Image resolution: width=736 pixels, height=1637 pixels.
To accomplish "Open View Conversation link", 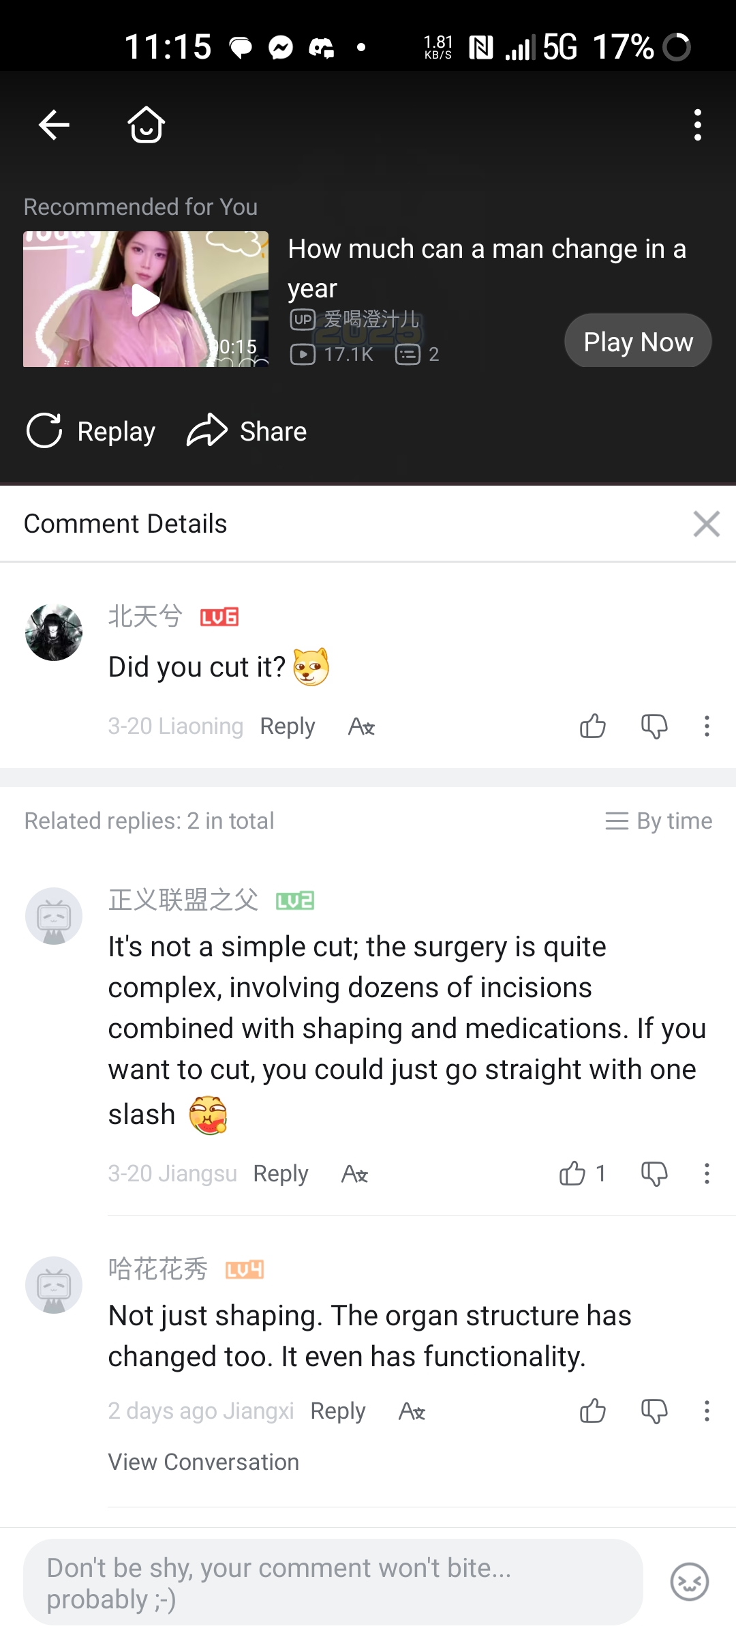I will point(203,1462).
